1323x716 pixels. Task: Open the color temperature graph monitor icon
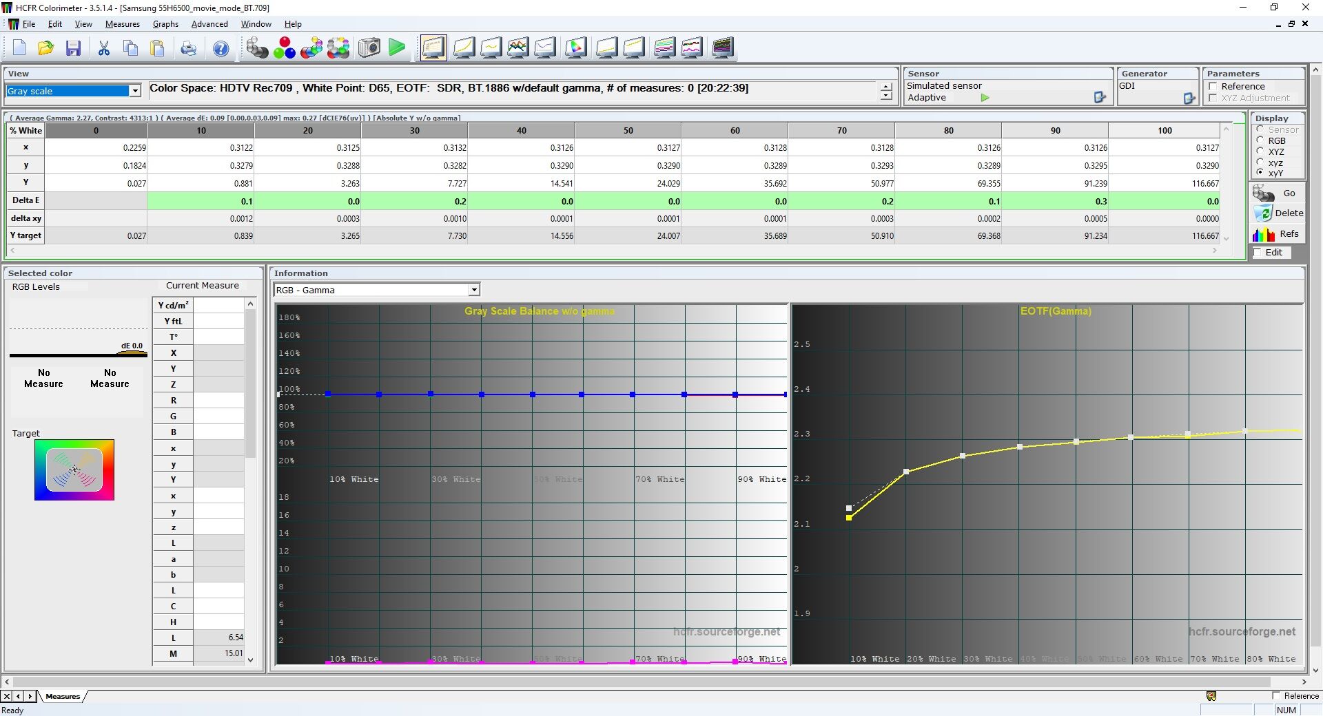pyautogui.click(x=545, y=48)
